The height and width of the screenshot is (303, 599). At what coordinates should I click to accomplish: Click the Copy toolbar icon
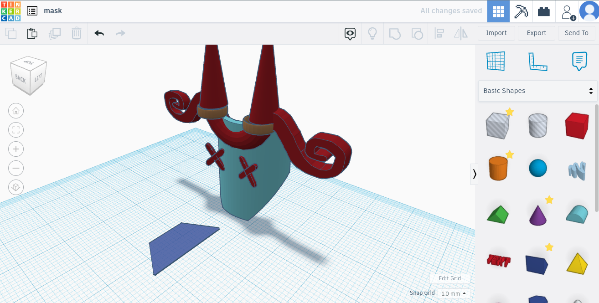click(11, 33)
